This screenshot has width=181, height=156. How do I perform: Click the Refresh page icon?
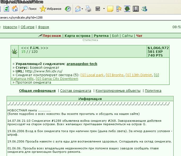[7, 9]
